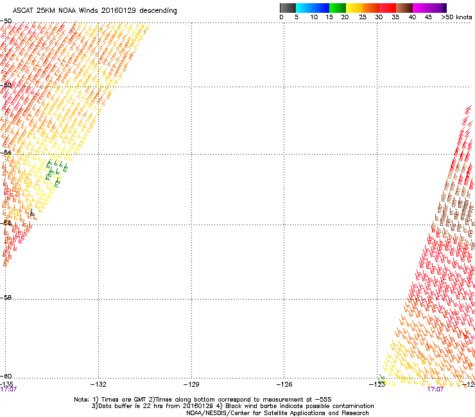The height and width of the screenshot is (417, 475).
Task: Click the purple 17:07 time label under -135
Action: [x=8, y=389]
